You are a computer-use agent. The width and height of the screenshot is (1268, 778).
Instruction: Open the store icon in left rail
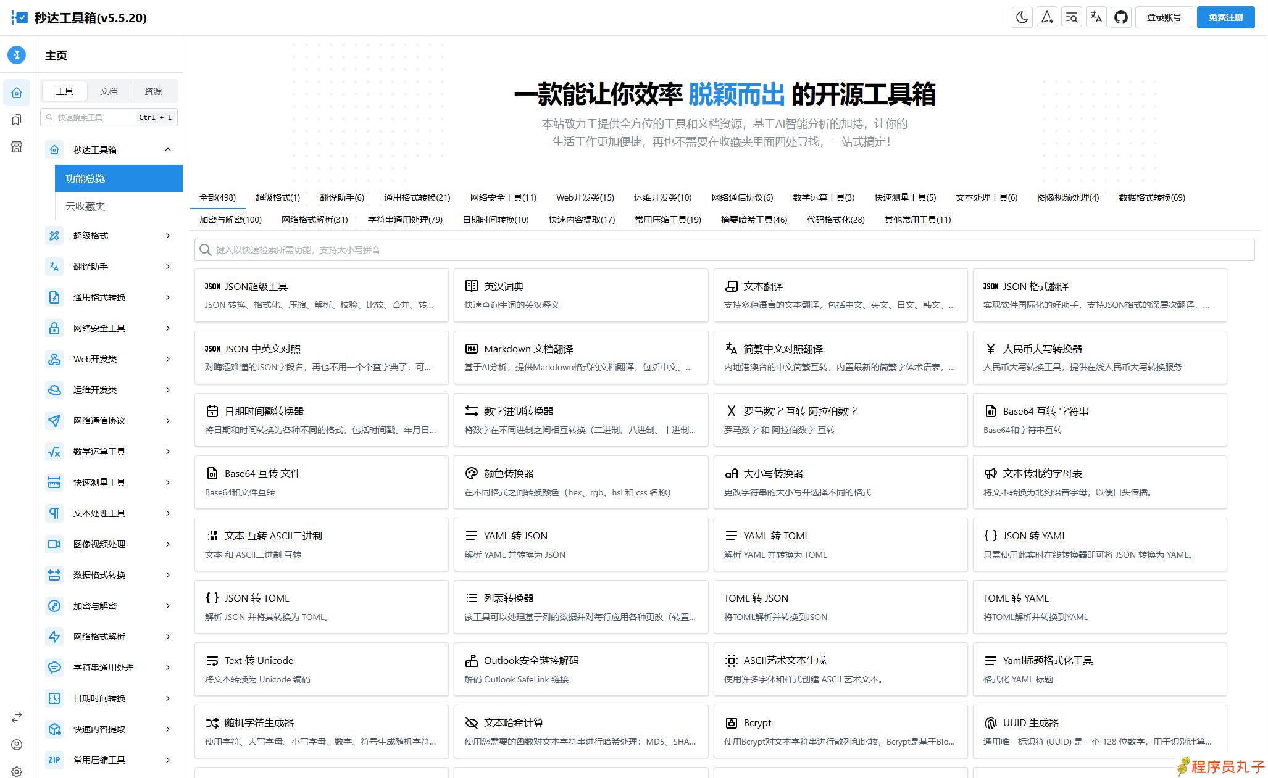[17, 147]
